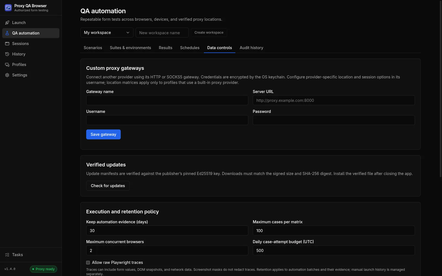Open the Suites & environments tab

click(130, 48)
